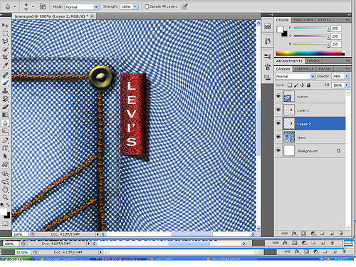Open the Color panel options menu
This screenshot has width=356, height=267.
click(347, 20)
